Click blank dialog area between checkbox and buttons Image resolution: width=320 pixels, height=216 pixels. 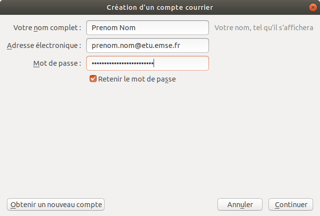(160, 138)
